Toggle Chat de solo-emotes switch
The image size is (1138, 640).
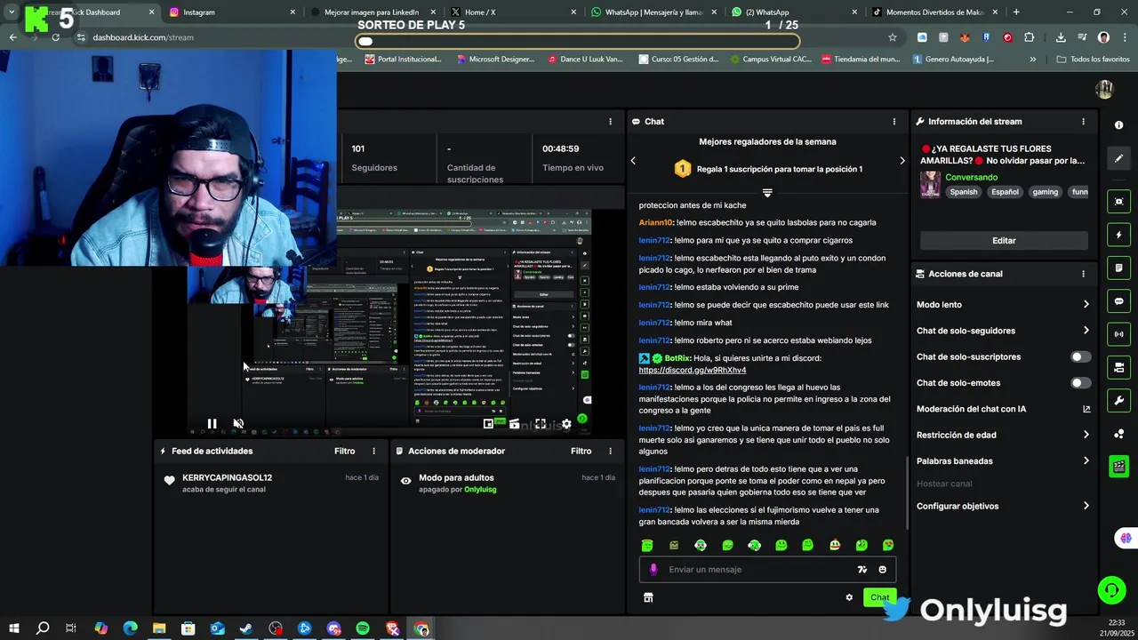(1080, 383)
